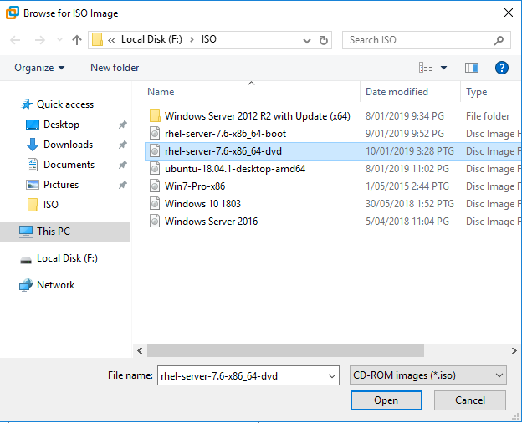Select the Win7-Pro-x86 file

[195, 186]
